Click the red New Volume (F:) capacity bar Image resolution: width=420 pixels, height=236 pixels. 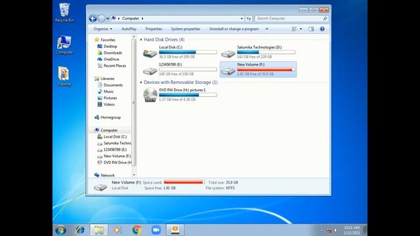[266, 69]
